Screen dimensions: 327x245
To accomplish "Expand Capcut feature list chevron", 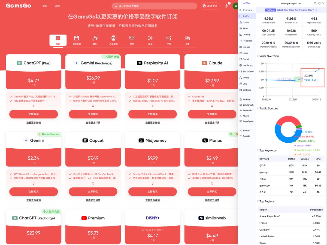I will tap(93, 183).
